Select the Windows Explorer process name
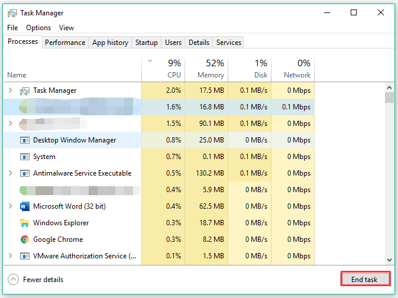The image size is (398, 298). 61,223
